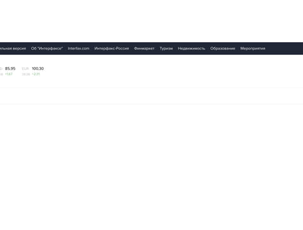Go to Интерфакс-Россия section
Image resolution: width=303 pixels, height=230 pixels.
pos(111,49)
